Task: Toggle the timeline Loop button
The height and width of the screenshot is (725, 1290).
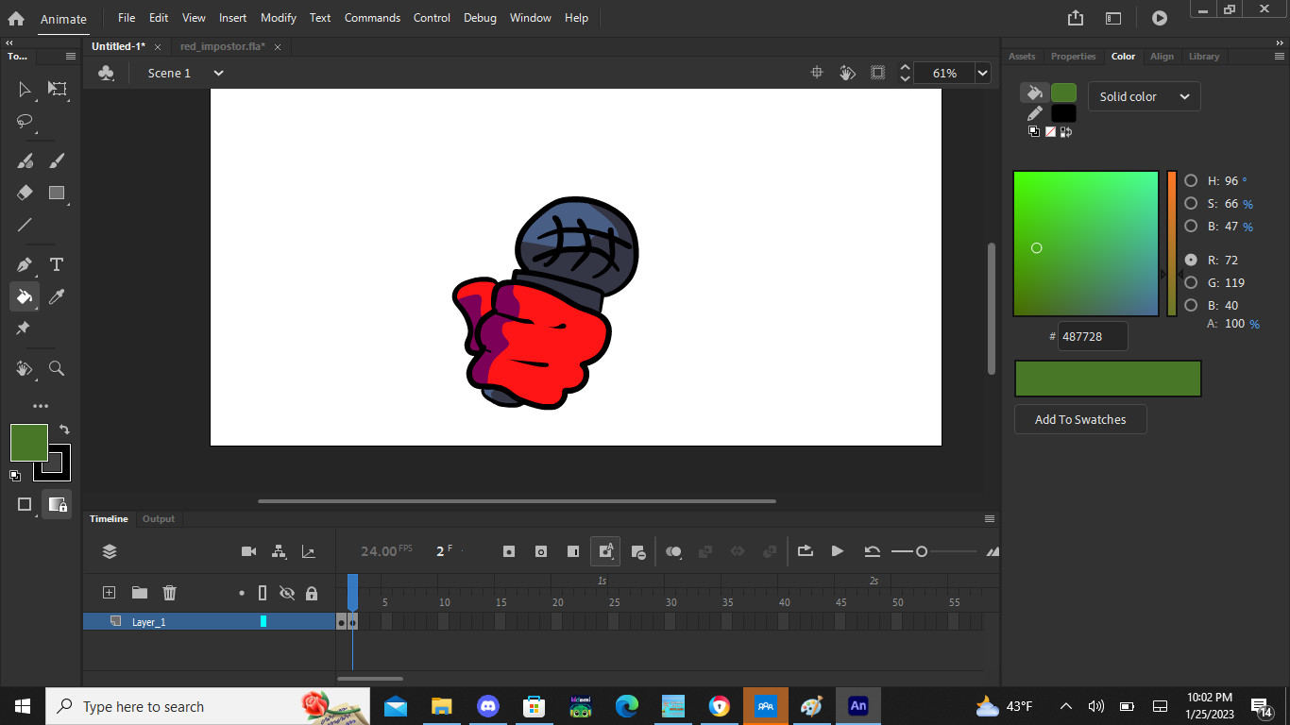Action: 806,551
